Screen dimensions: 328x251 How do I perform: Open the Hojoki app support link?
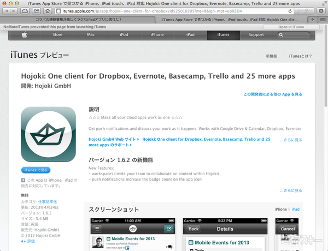tap(179, 142)
